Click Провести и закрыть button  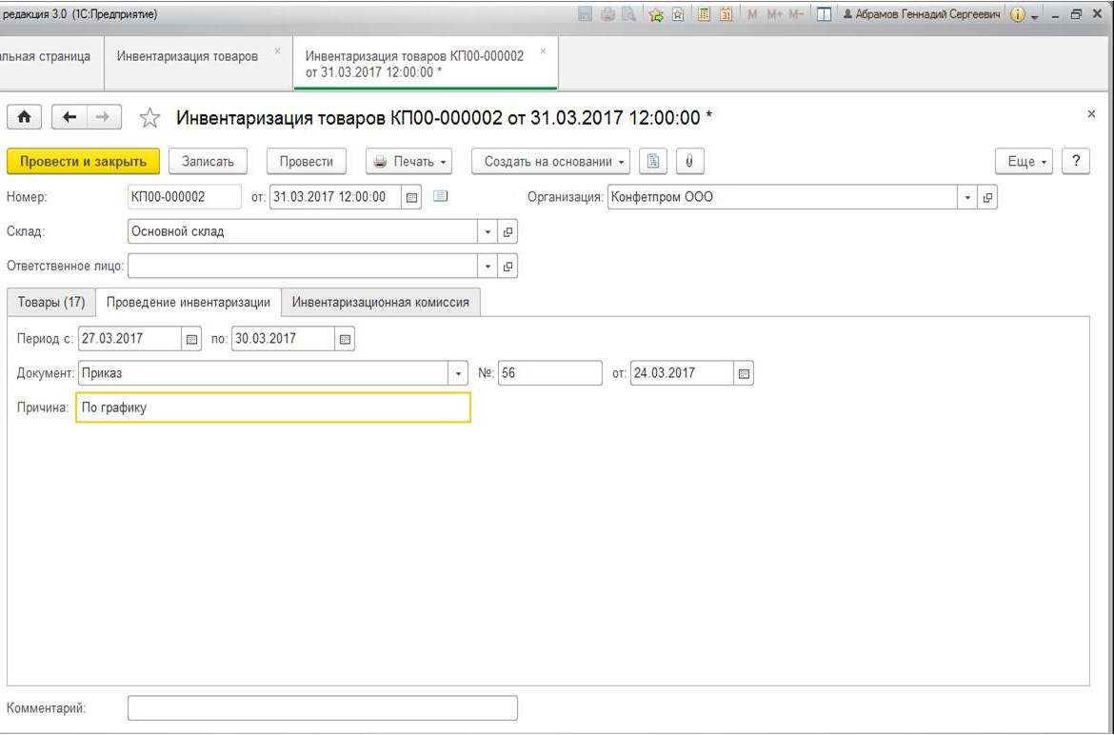click(x=83, y=161)
